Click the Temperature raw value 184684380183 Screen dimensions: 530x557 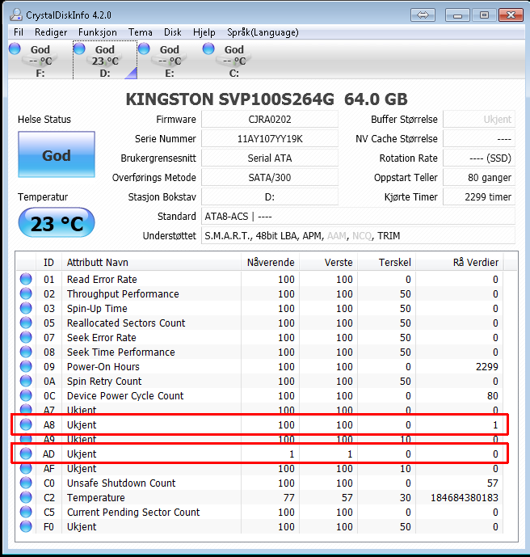click(465, 498)
